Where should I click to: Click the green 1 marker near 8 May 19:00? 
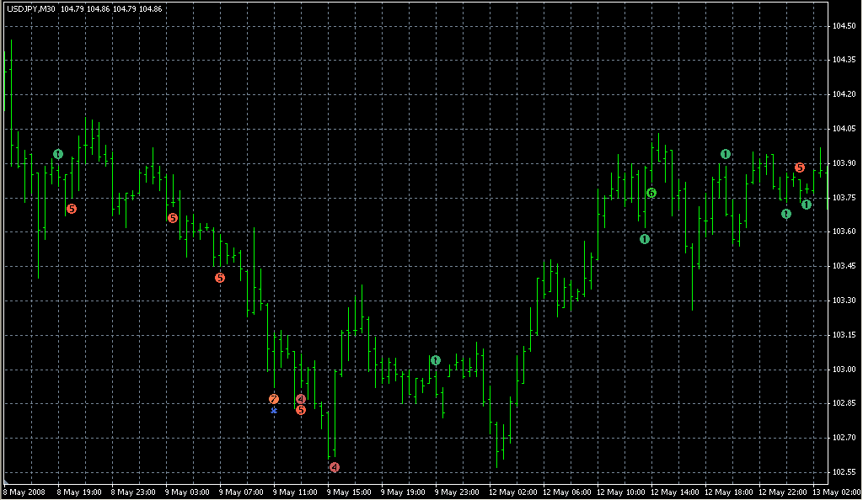58,154
